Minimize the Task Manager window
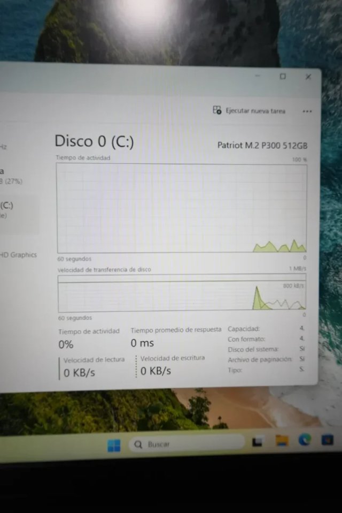This screenshot has height=513, width=342. [258, 76]
